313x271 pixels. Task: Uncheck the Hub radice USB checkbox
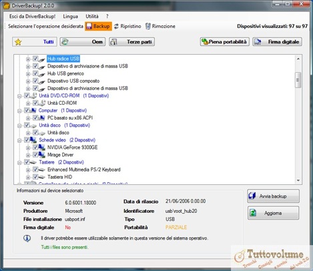(35, 59)
